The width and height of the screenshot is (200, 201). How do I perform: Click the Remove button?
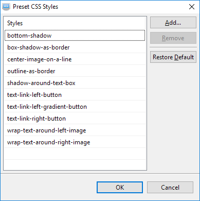pyautogui.click(x=173, y=38)
